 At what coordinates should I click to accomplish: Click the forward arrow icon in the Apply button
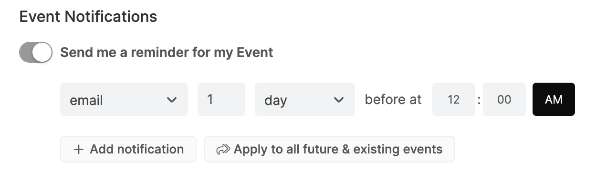[223, 150]
